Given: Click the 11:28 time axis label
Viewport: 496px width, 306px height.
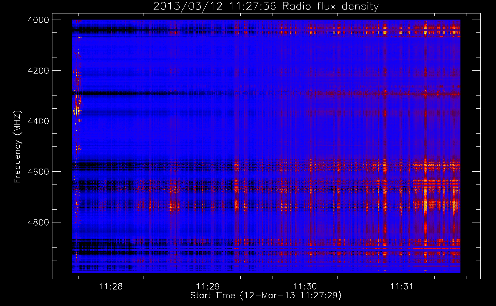Looking at the screenshot, I should [111, 287].
